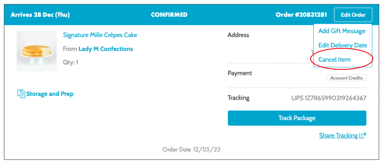
Task: Click the Account Credits payment badge
Action: (x=346, y=78)
